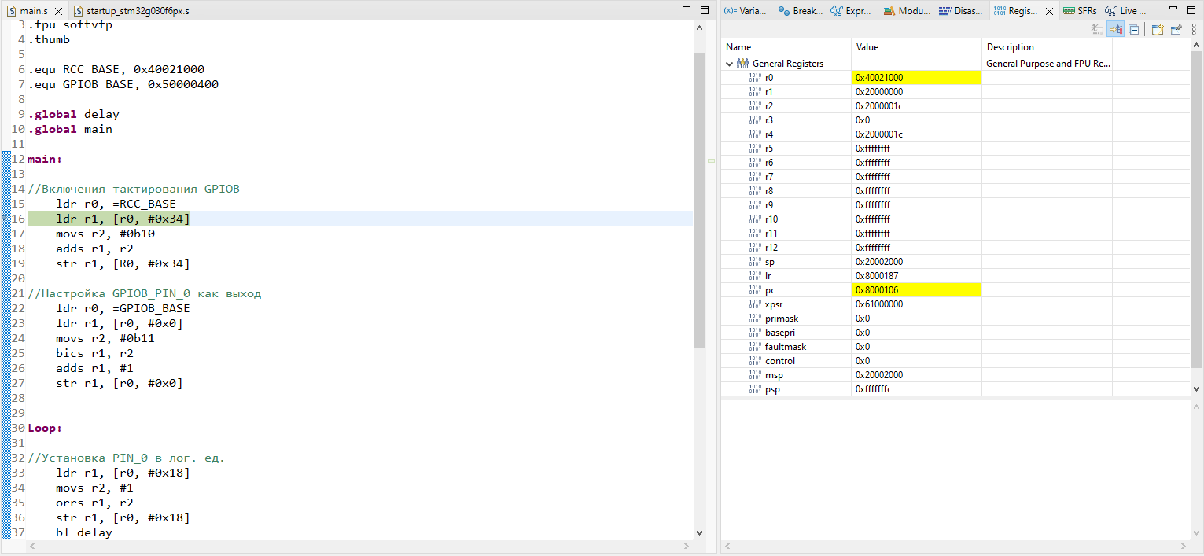
Task: Click the psp register icon
Action: pos(755,389)
